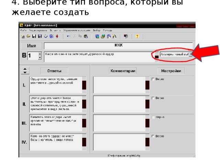Click the Undo arrow toolbar icon
This screenshot has width=220, height=165.
click(x=68, y=36)
